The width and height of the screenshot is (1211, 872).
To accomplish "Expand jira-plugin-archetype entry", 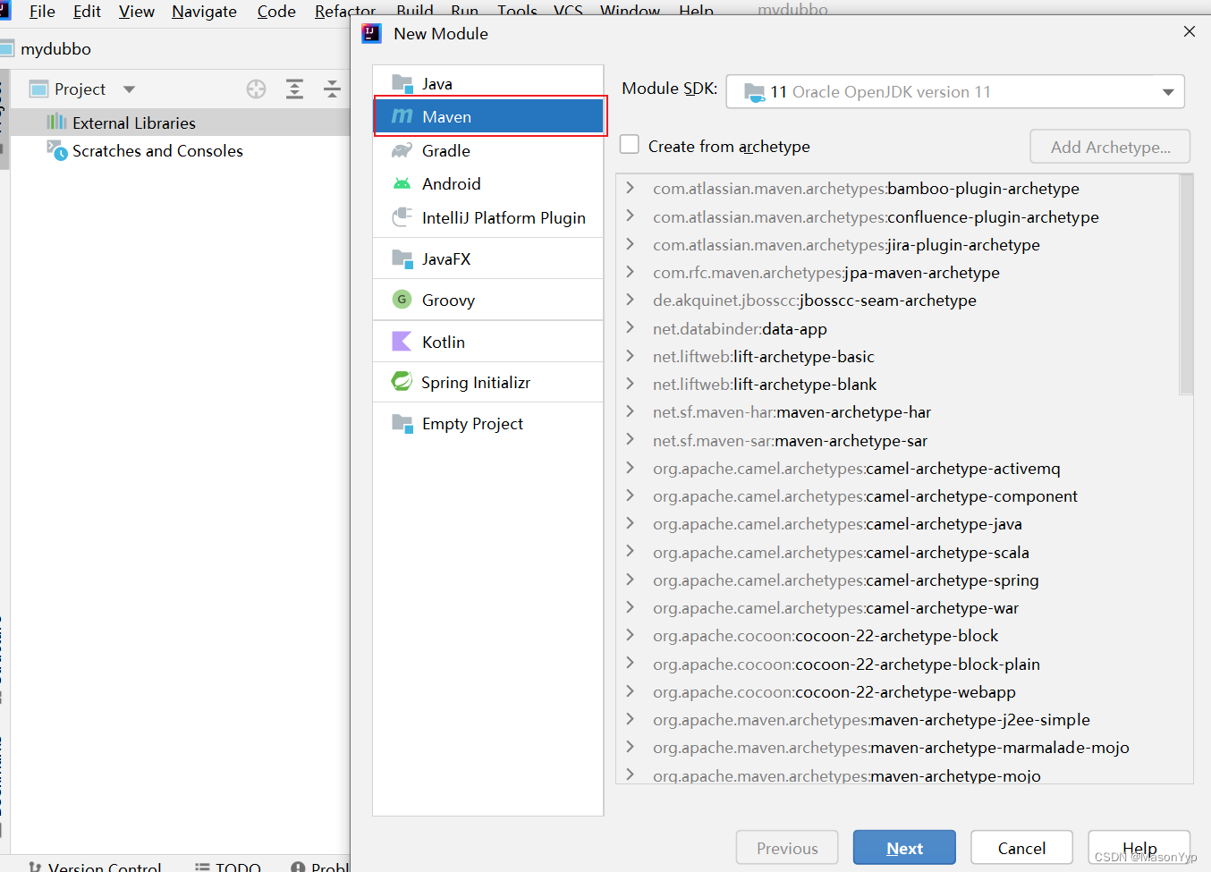I will 631,244.
